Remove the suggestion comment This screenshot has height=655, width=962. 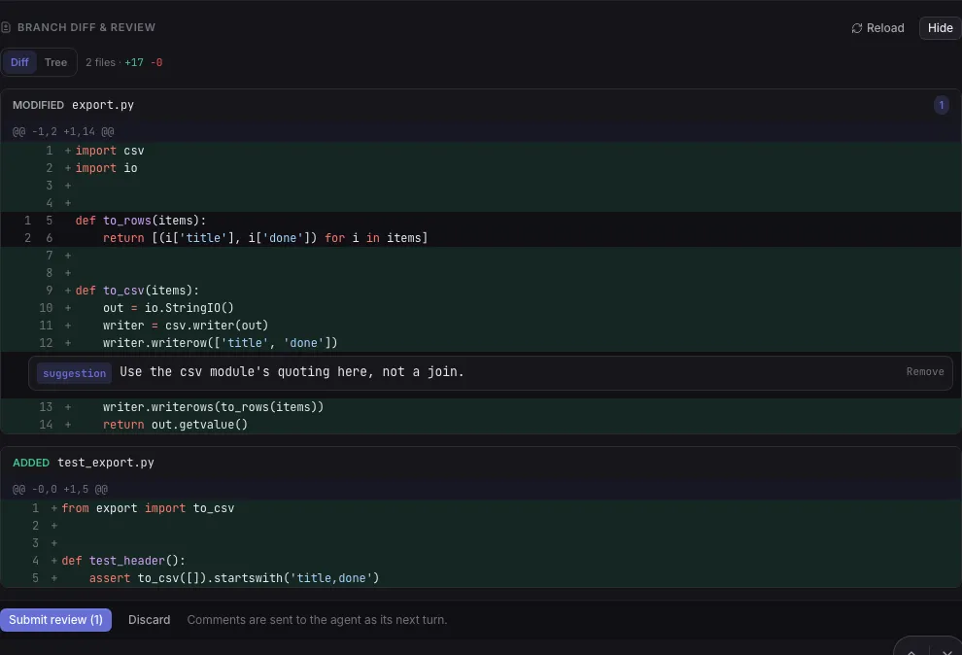(x=925, y=371)
